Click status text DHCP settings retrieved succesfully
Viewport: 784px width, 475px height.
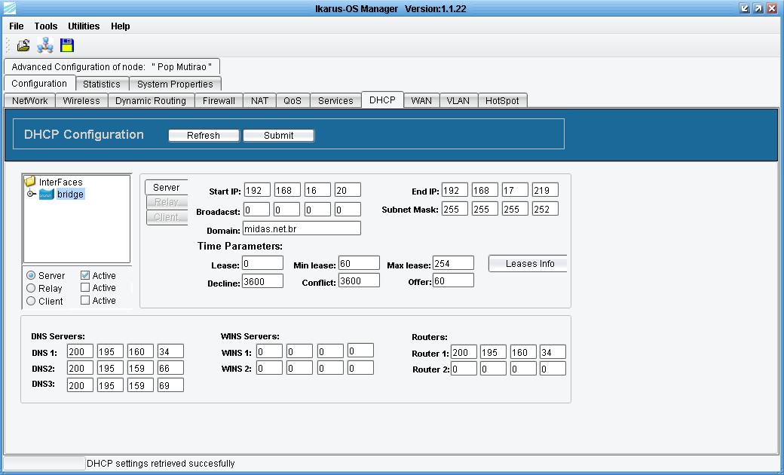tap(161, 464)
